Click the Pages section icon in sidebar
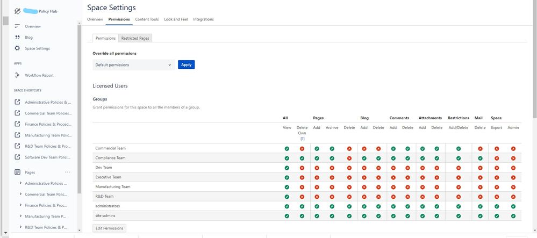The height and width of the screenshot is (238, 537). pos(17,172)
